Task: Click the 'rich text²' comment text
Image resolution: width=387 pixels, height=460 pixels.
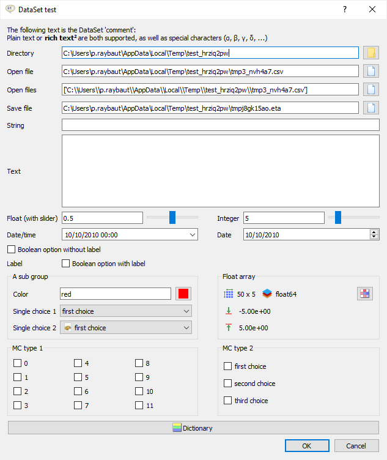Action: click(61, 38)
